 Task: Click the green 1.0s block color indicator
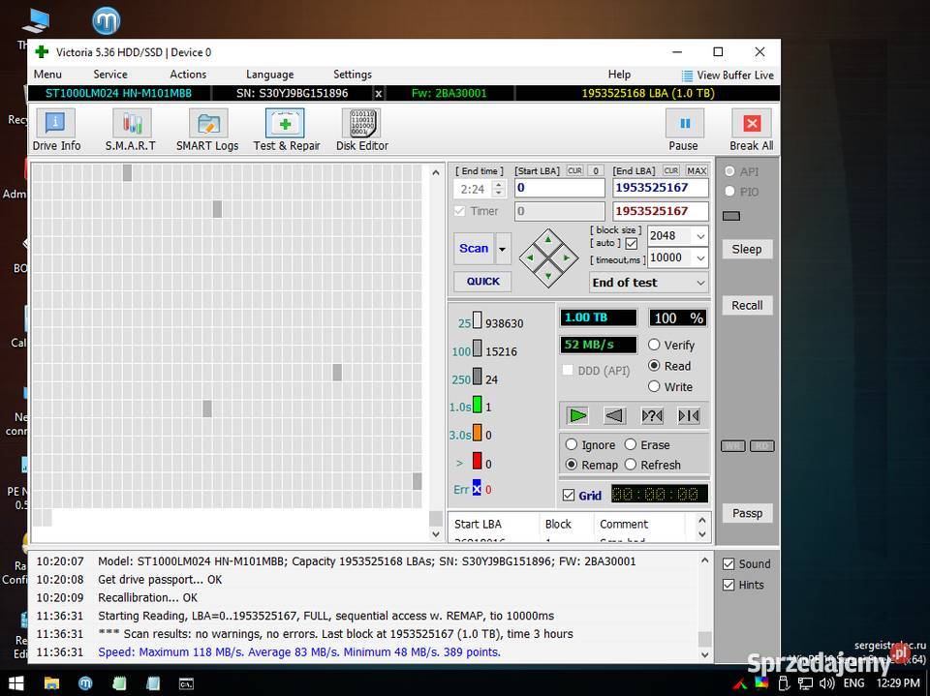[x=477, y=405]
